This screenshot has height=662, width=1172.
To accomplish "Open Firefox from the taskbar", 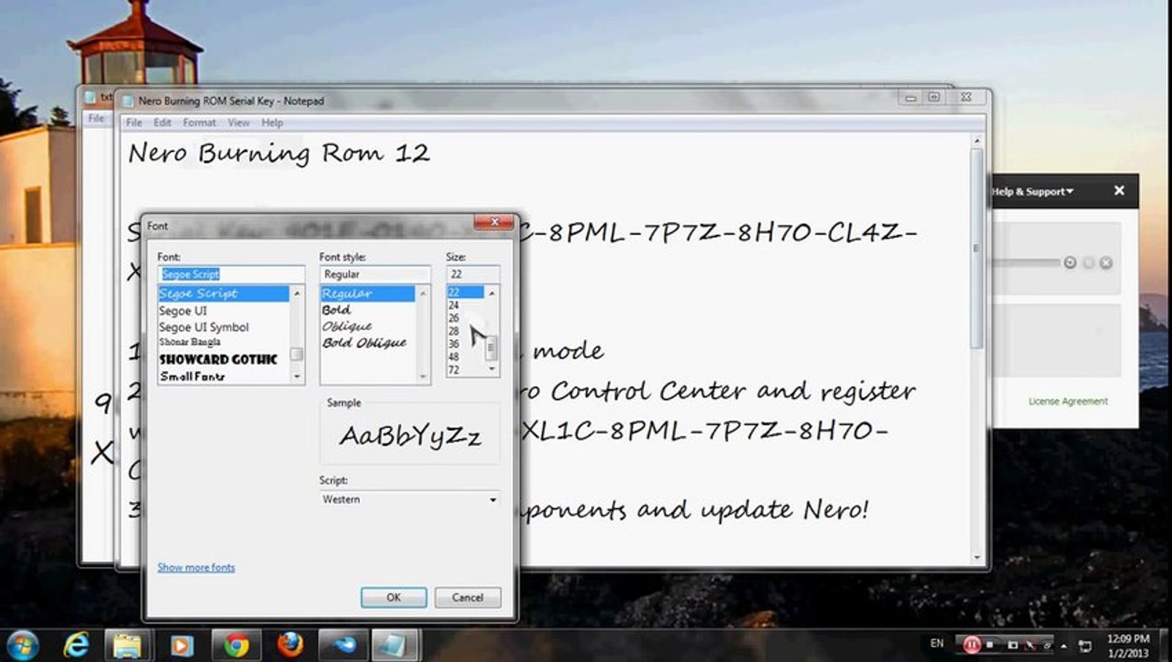I will (290, 645).
